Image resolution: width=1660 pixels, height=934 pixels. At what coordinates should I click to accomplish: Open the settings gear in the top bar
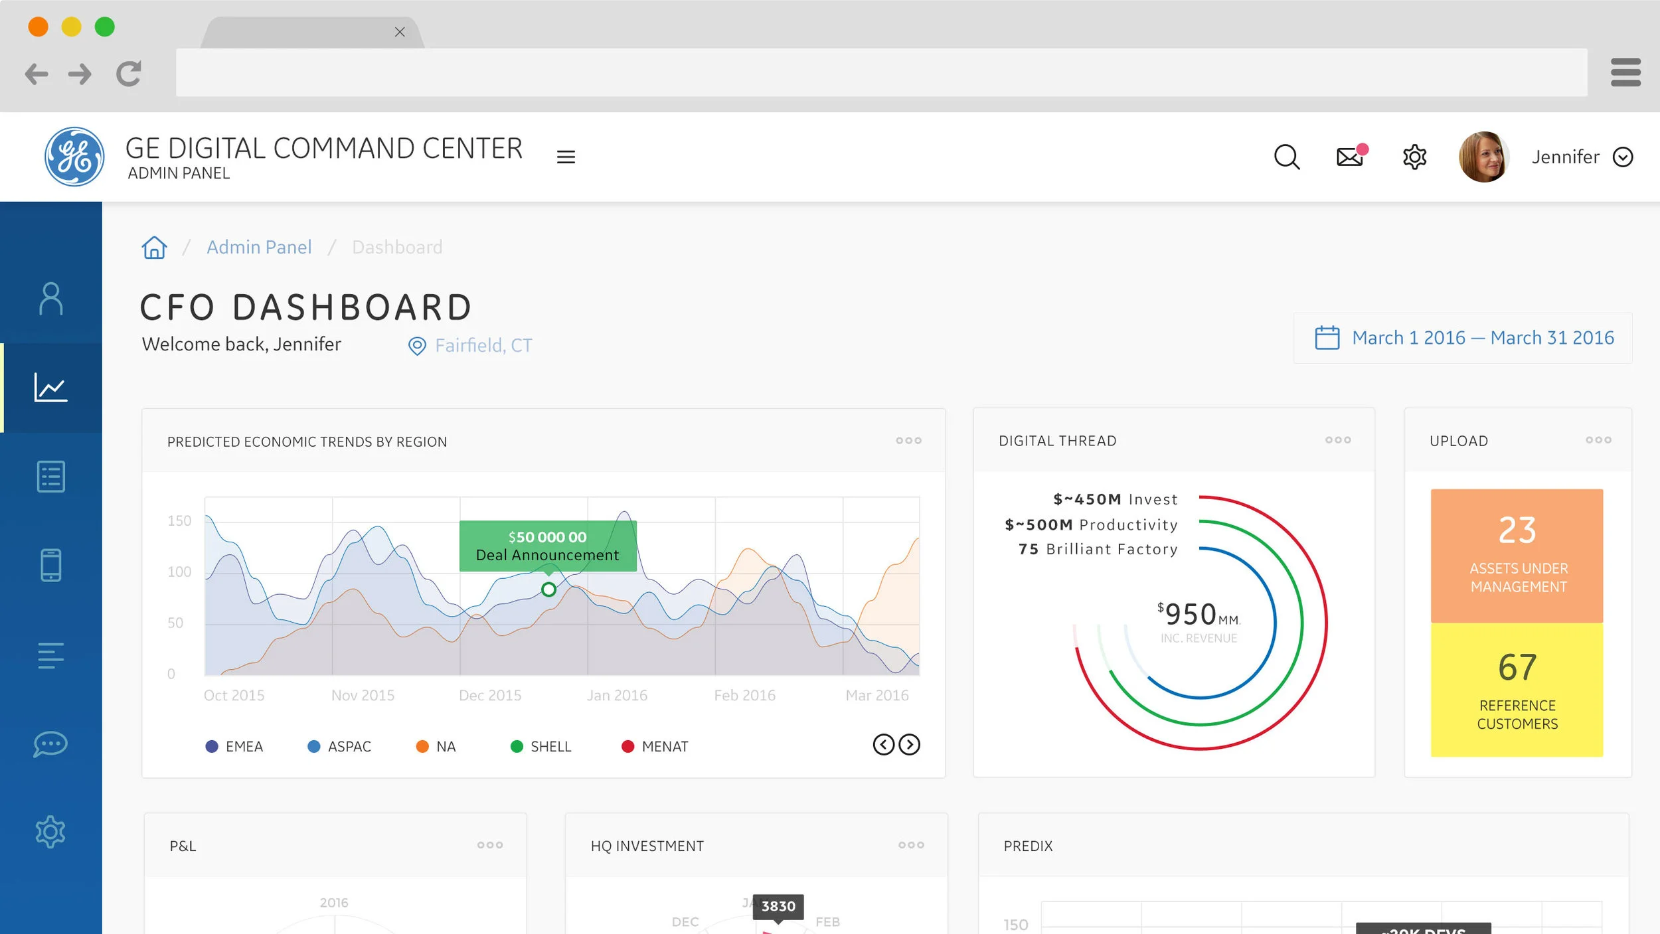(1414, 157)
